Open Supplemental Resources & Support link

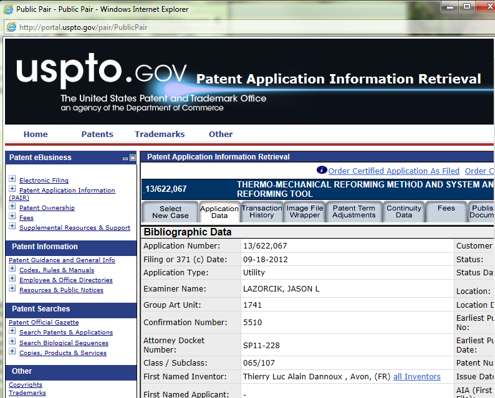pos(75,227)
